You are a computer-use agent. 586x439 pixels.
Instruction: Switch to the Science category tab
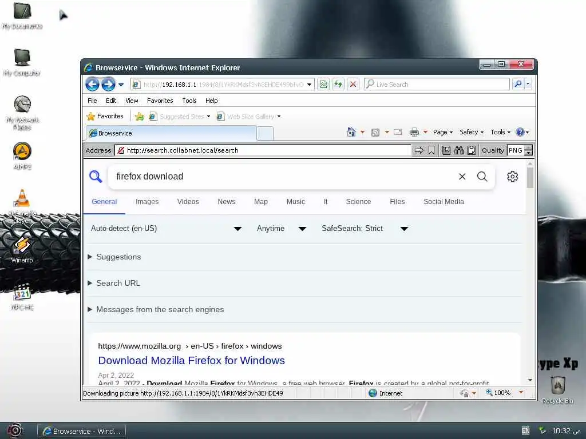coord(358,202)
